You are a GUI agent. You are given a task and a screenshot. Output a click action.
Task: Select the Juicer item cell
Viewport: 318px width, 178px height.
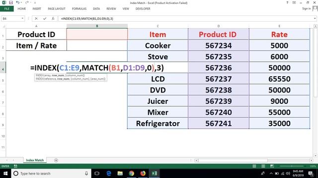pos(158,101)
